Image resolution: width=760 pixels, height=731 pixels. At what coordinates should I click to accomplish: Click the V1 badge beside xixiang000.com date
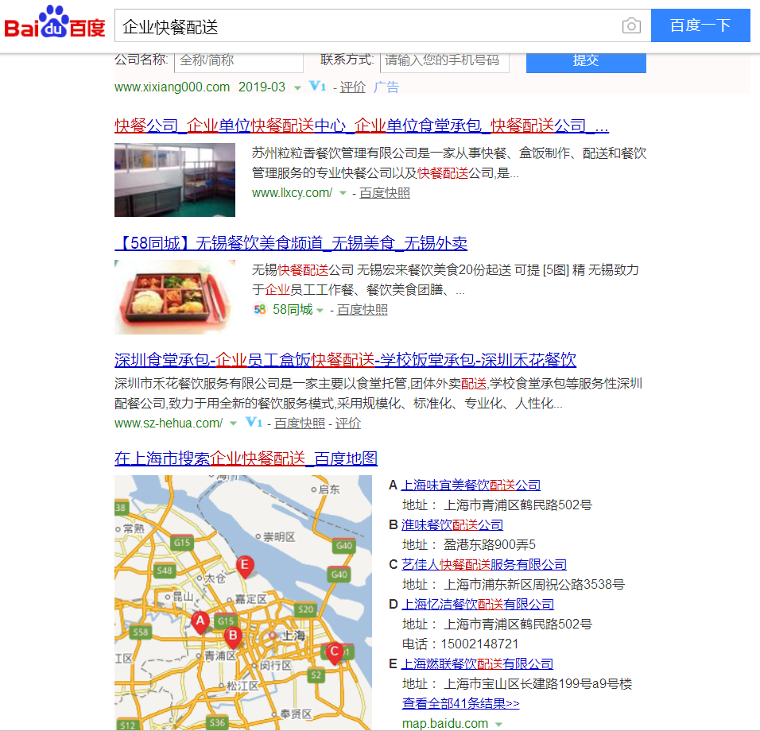pos(317,87)
